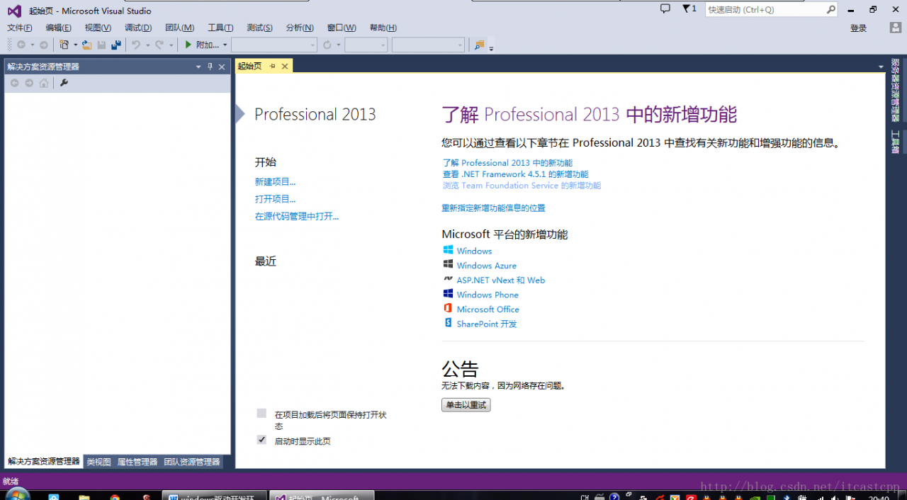This screenshot has height=500, width=907.
Task: Open the Redo history dropdown arrow
Action: pyautogui.click(x=171, y=45)
